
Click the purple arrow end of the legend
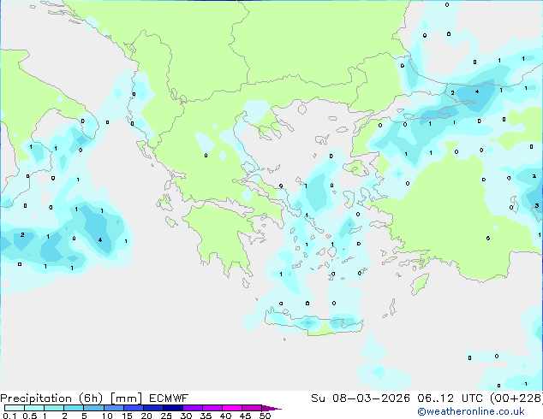271,408
